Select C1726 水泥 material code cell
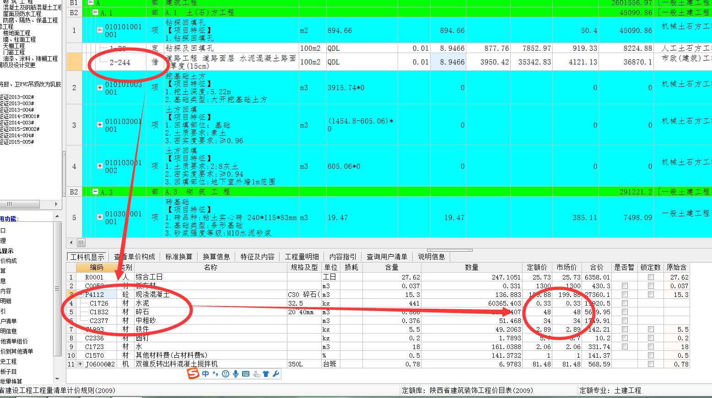712x398 pixels. [97, 303]
